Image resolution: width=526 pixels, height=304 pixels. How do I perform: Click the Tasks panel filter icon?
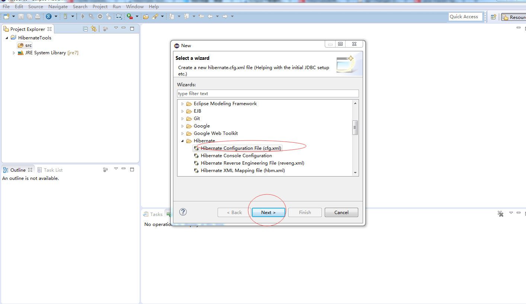(x=500, y=214)
